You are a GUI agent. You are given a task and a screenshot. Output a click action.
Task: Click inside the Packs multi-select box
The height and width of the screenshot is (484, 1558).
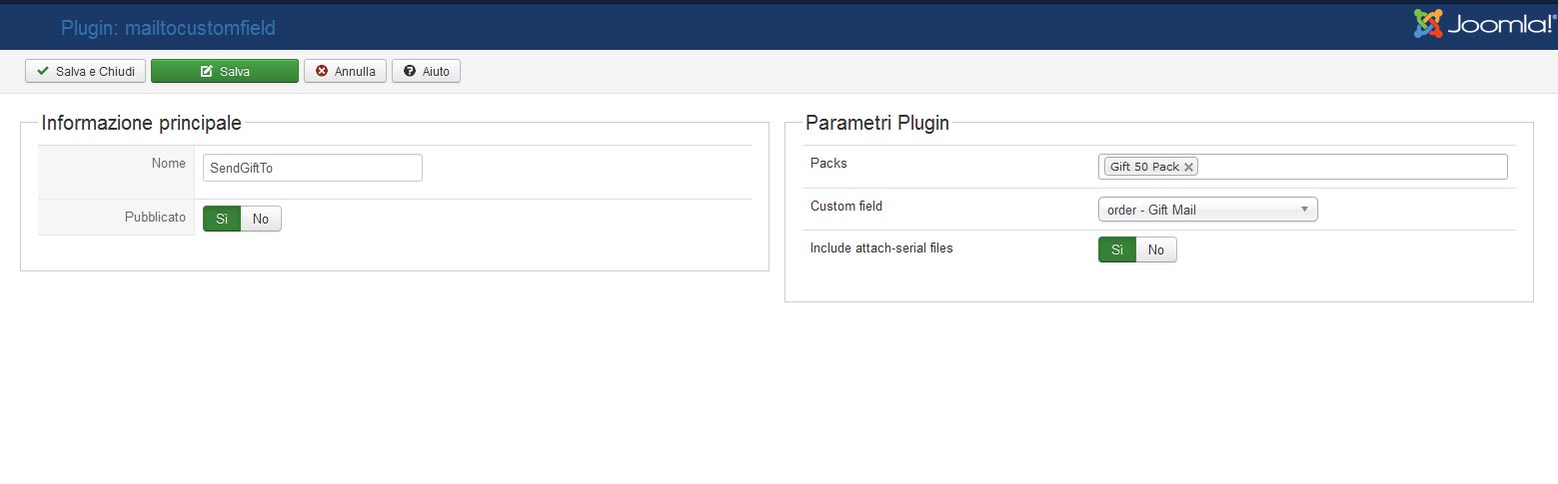1349,167
